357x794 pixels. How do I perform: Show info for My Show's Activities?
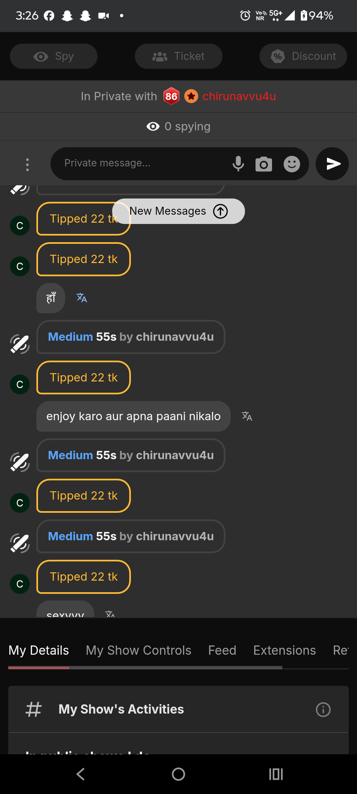point(323,710)
